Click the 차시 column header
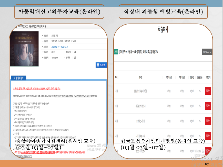 [116, 77]
